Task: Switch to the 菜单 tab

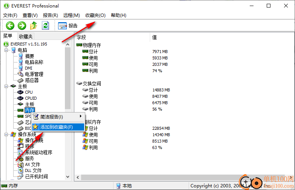Action: (x=8, y=36)
